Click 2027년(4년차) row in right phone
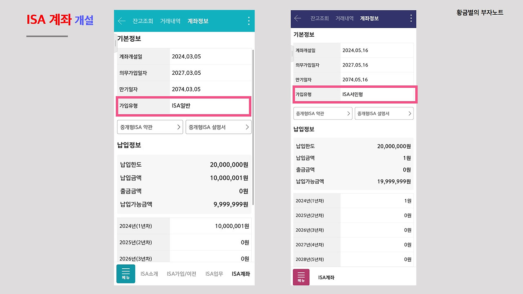This screenshot has width=523, height=294. 353,245
